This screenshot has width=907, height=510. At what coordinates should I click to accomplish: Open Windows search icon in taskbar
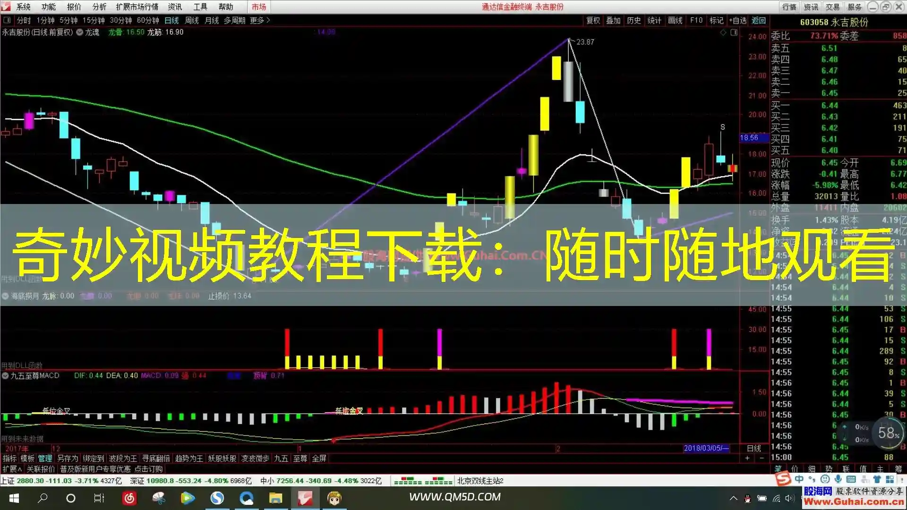[x=43, y=498]
